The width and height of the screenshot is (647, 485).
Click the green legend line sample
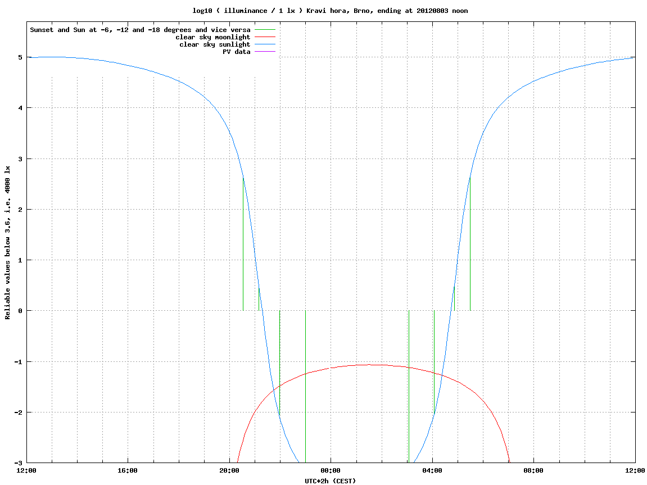point(265,30)
